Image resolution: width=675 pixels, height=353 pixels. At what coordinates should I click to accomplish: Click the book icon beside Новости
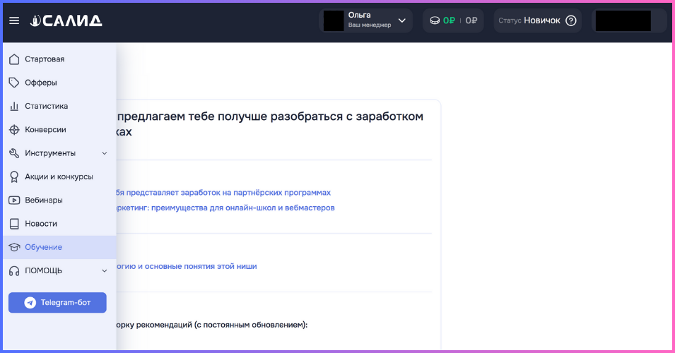[14, 224]
